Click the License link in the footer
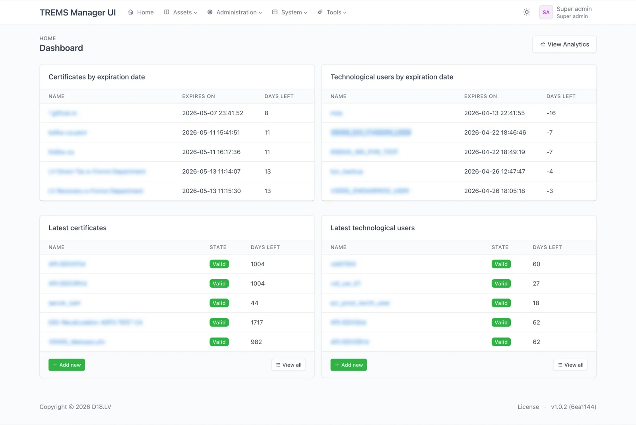 coord(528,407)
